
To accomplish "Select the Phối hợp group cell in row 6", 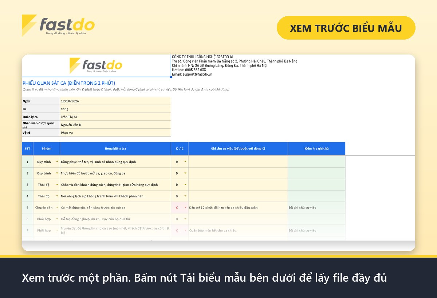I will pyautogui.click(x=47, y=219).
